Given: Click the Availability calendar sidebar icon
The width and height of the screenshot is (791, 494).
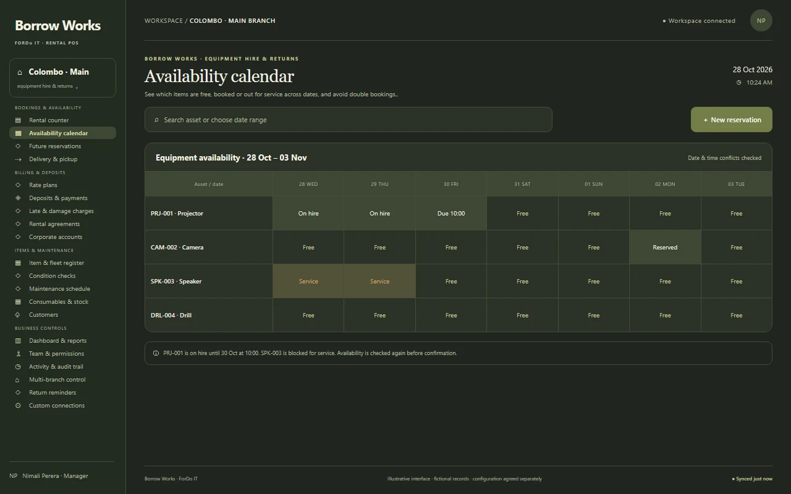Looking at the screenshot, I should [18, 133].
